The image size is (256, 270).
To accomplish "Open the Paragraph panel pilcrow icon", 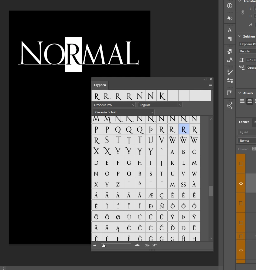I will (x=230, y=39).
